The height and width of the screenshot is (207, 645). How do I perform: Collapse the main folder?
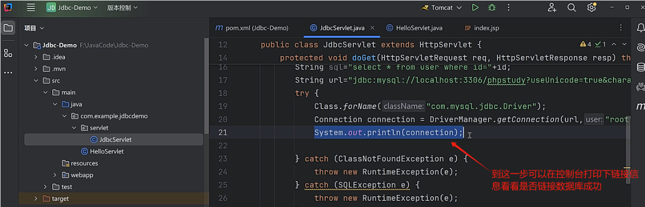point(45,92)
